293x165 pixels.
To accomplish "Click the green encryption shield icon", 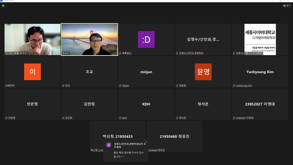I will pyautogui.click(x=3, y=6).
